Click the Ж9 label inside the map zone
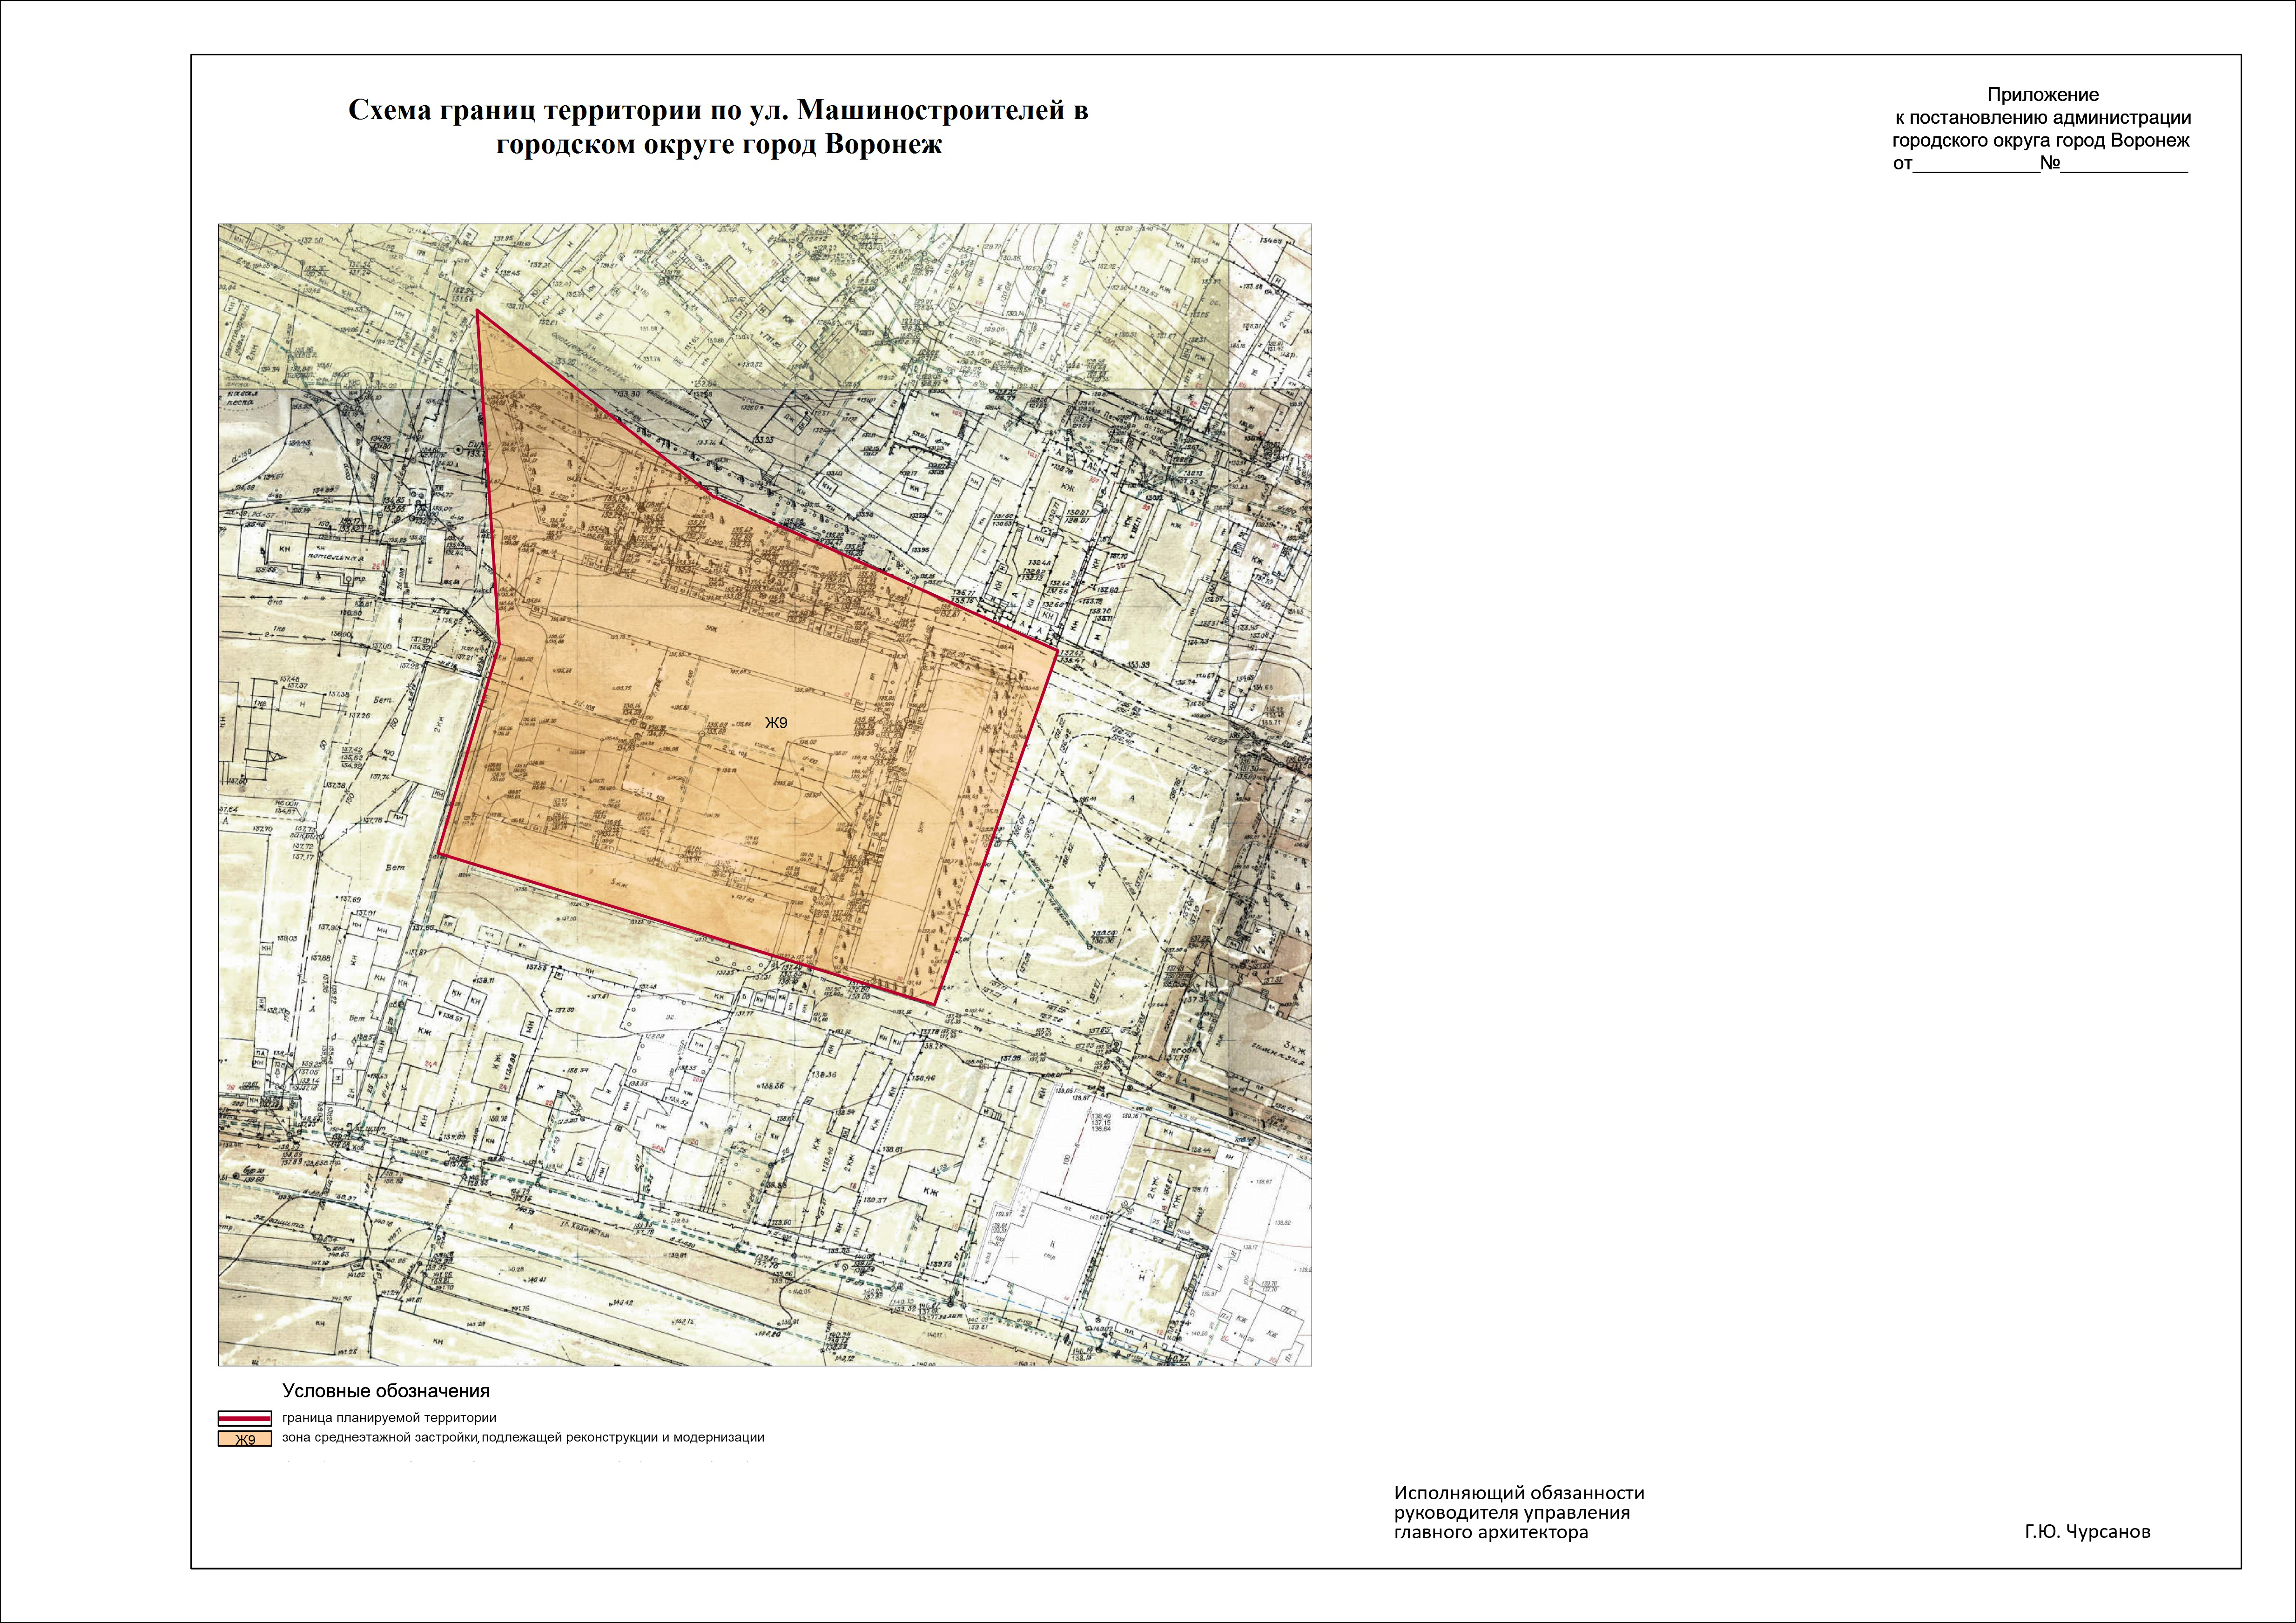The width and height of the screenshot is (2296, 1623). point(777,723)
